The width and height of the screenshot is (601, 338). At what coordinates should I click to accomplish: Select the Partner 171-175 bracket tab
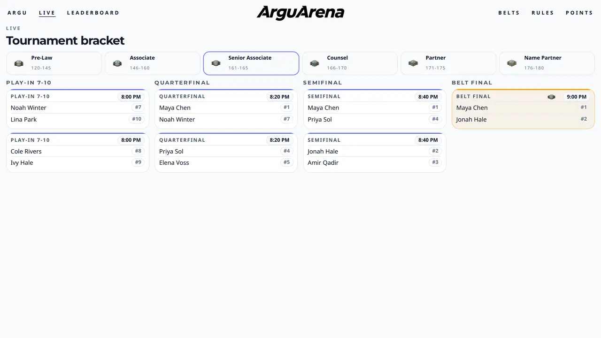448,63
